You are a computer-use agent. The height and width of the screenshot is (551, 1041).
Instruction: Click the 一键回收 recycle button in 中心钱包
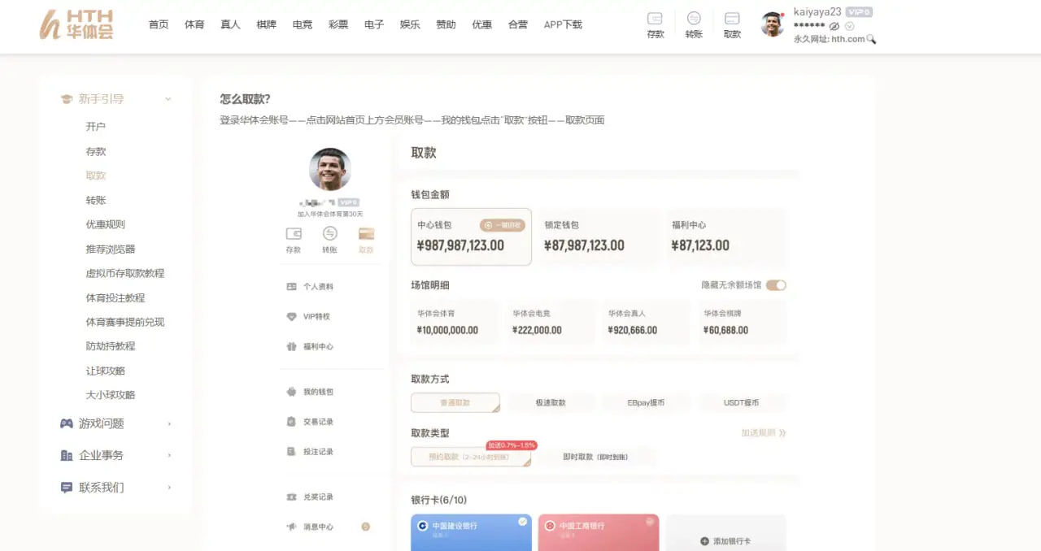[x=503, y=225]
